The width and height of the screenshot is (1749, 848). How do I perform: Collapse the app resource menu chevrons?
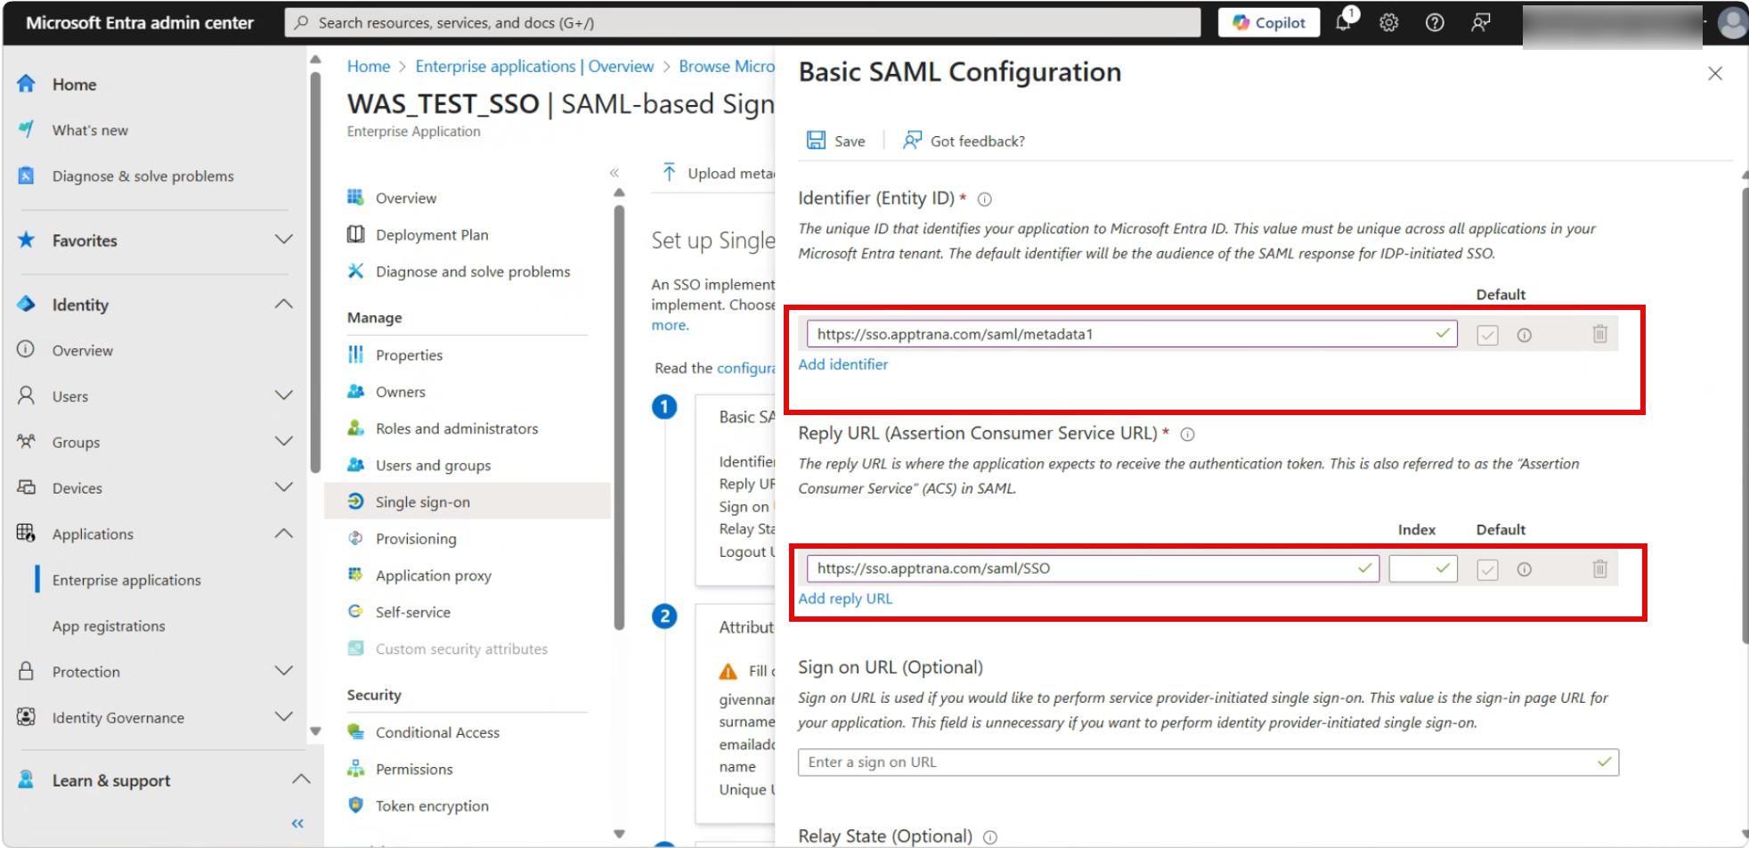614,173
